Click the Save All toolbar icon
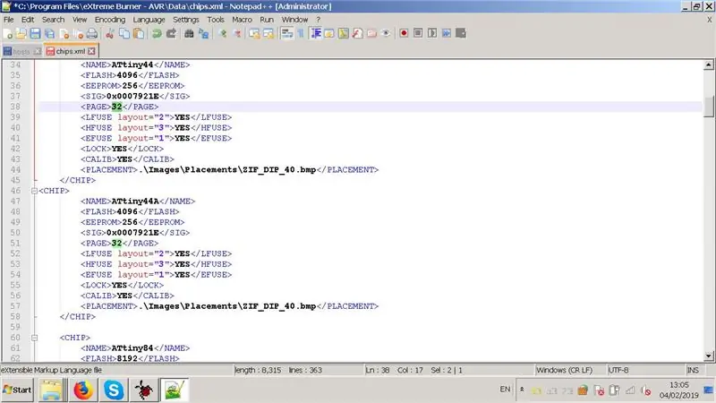The width and height of the screenshot is (716, 403). [x=49, y=33]
